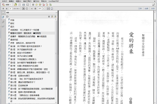Toggle the bookmarks panel icon
This screenshot has height=104, width=157.
[3, 17]
